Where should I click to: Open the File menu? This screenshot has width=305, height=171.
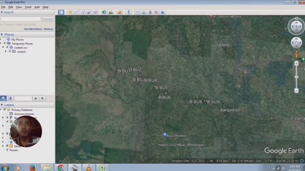(x=3, y=7)
